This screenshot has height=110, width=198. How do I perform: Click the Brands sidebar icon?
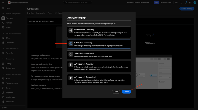click(x=3, y=88)
